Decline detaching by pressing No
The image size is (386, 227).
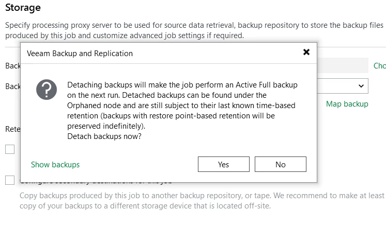tap(281, 164)
